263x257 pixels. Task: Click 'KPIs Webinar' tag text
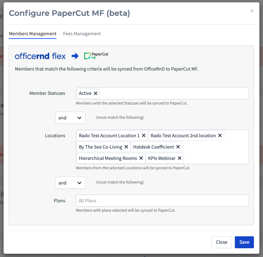click(x=162, y=158)
